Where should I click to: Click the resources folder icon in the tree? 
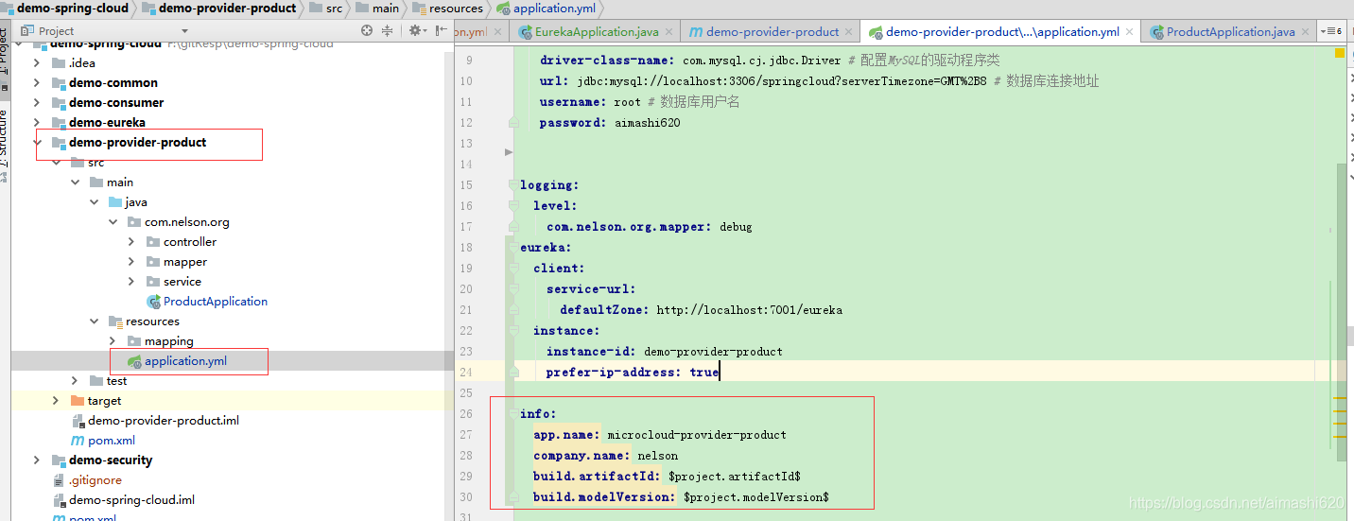click(115, 321)
